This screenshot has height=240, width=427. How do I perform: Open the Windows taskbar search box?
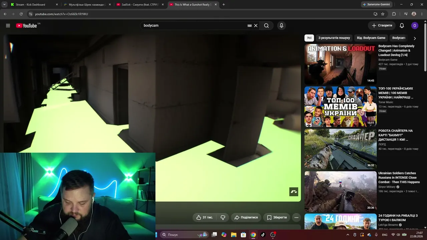pos(184,235)
